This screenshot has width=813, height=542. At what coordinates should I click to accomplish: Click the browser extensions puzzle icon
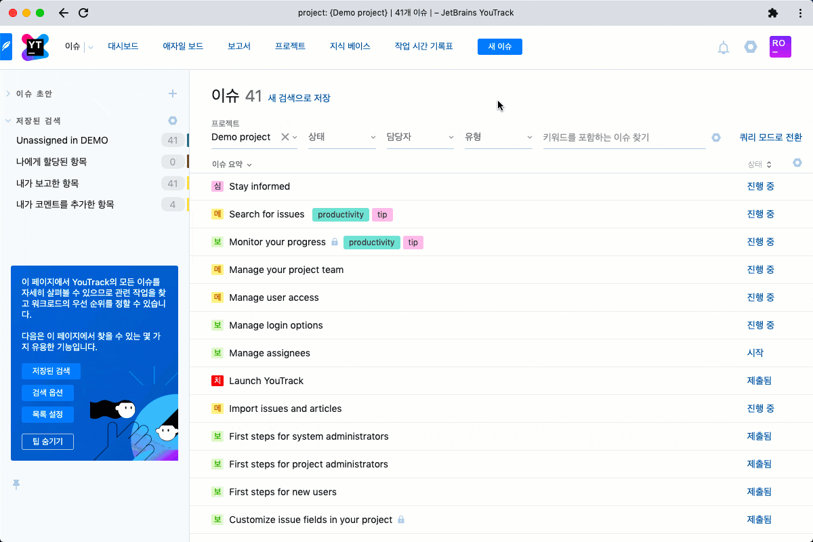pos(773,13)
